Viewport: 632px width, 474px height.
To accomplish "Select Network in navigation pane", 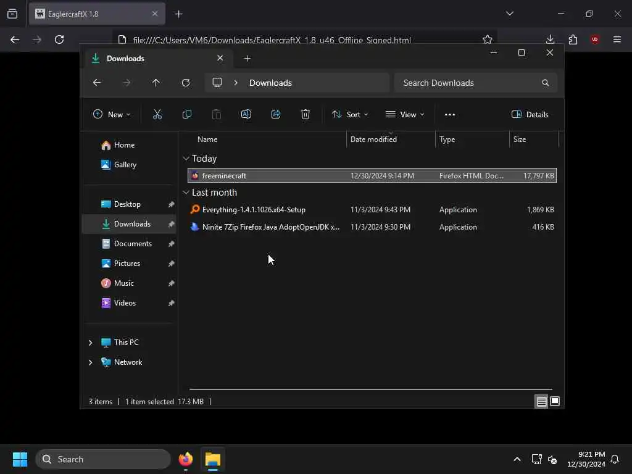I will click(128, 362).
